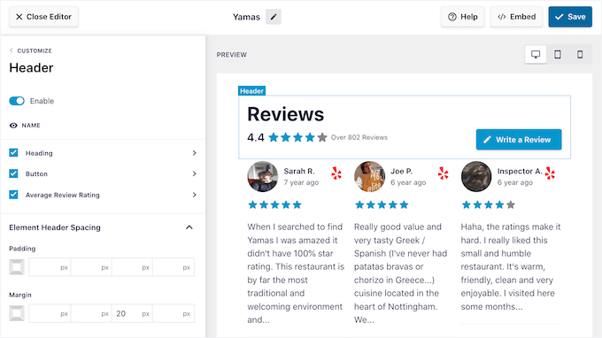
Task: Click the first Margin px field
Action: point(50,313)
